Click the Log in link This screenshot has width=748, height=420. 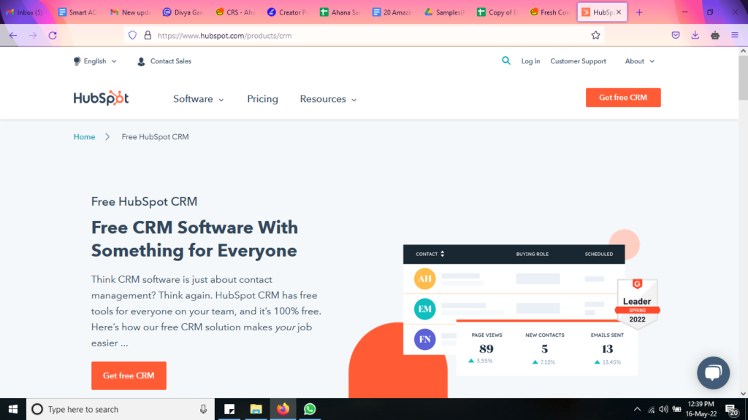[x=530, y=61]
